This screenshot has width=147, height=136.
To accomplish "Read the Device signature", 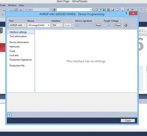I will 98,25.
